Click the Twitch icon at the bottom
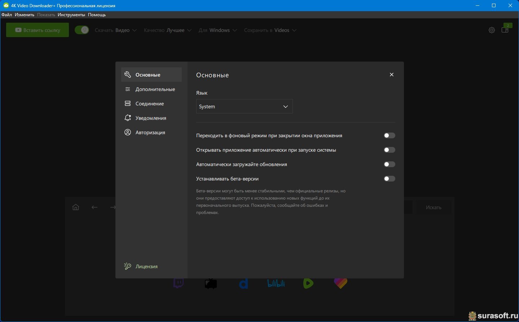Image resolution: width=519 pixels, height=322 pixels. tap(179, 283)
